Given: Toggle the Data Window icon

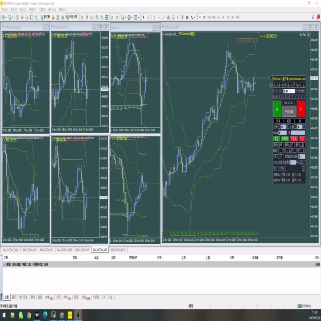Looking at the screenshot, I should pyautogui.click(x=22, y=17).
